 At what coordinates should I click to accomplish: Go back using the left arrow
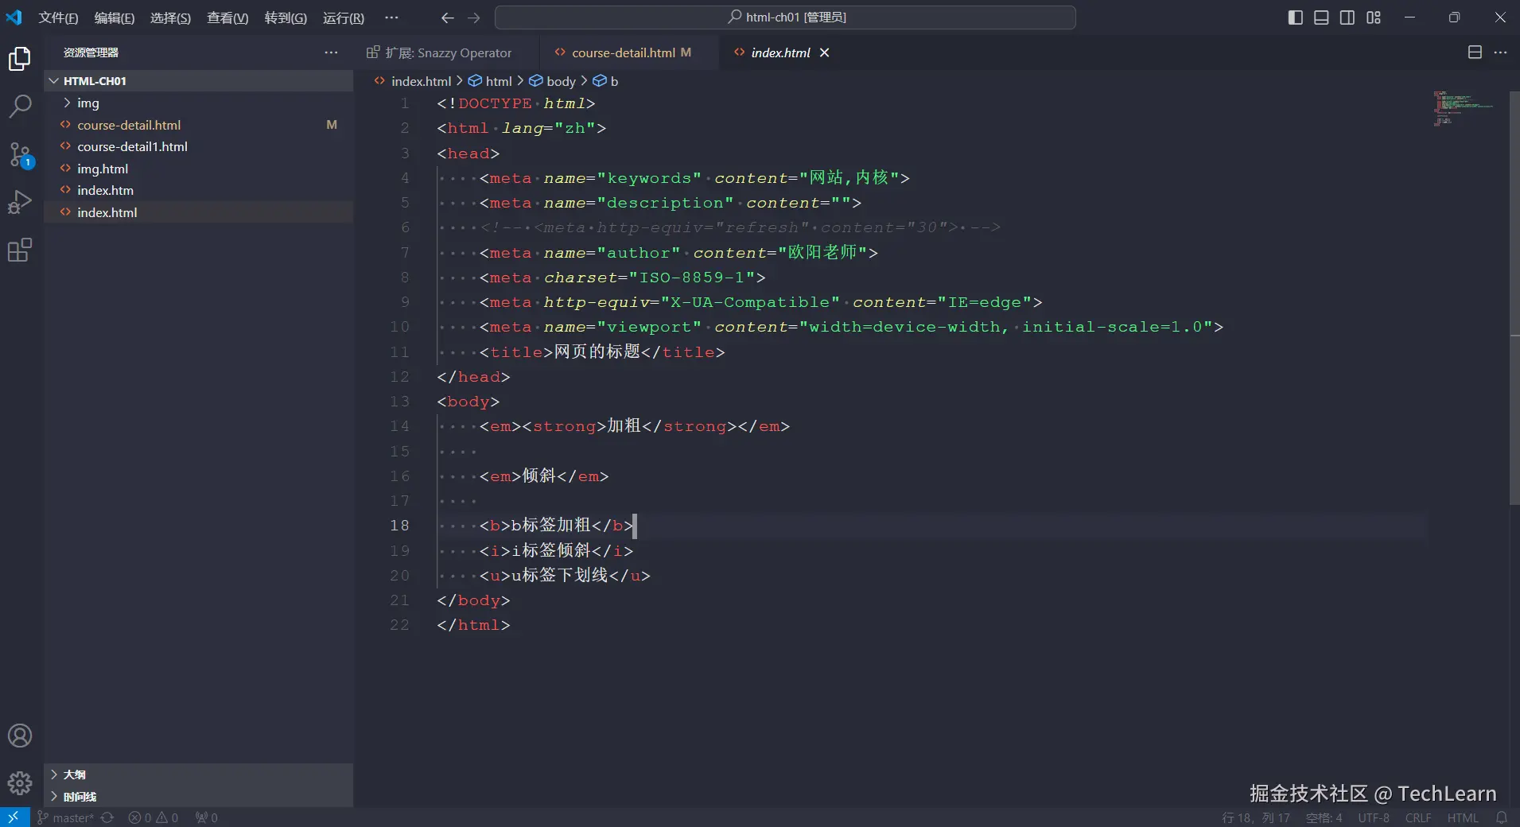coord(448,17)
